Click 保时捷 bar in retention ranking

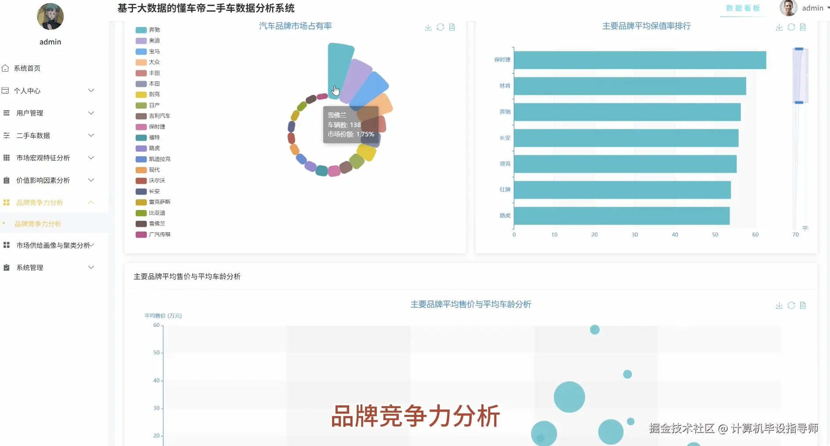[640, 60]
